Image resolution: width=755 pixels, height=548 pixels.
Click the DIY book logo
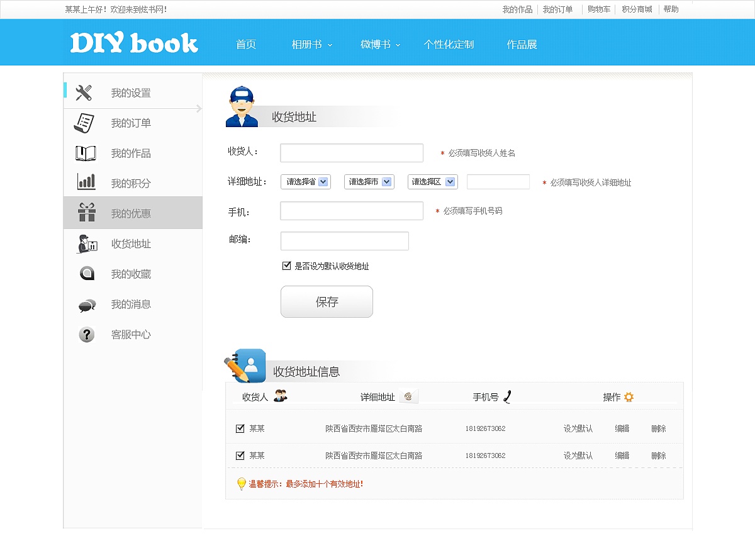click(134, 43)
